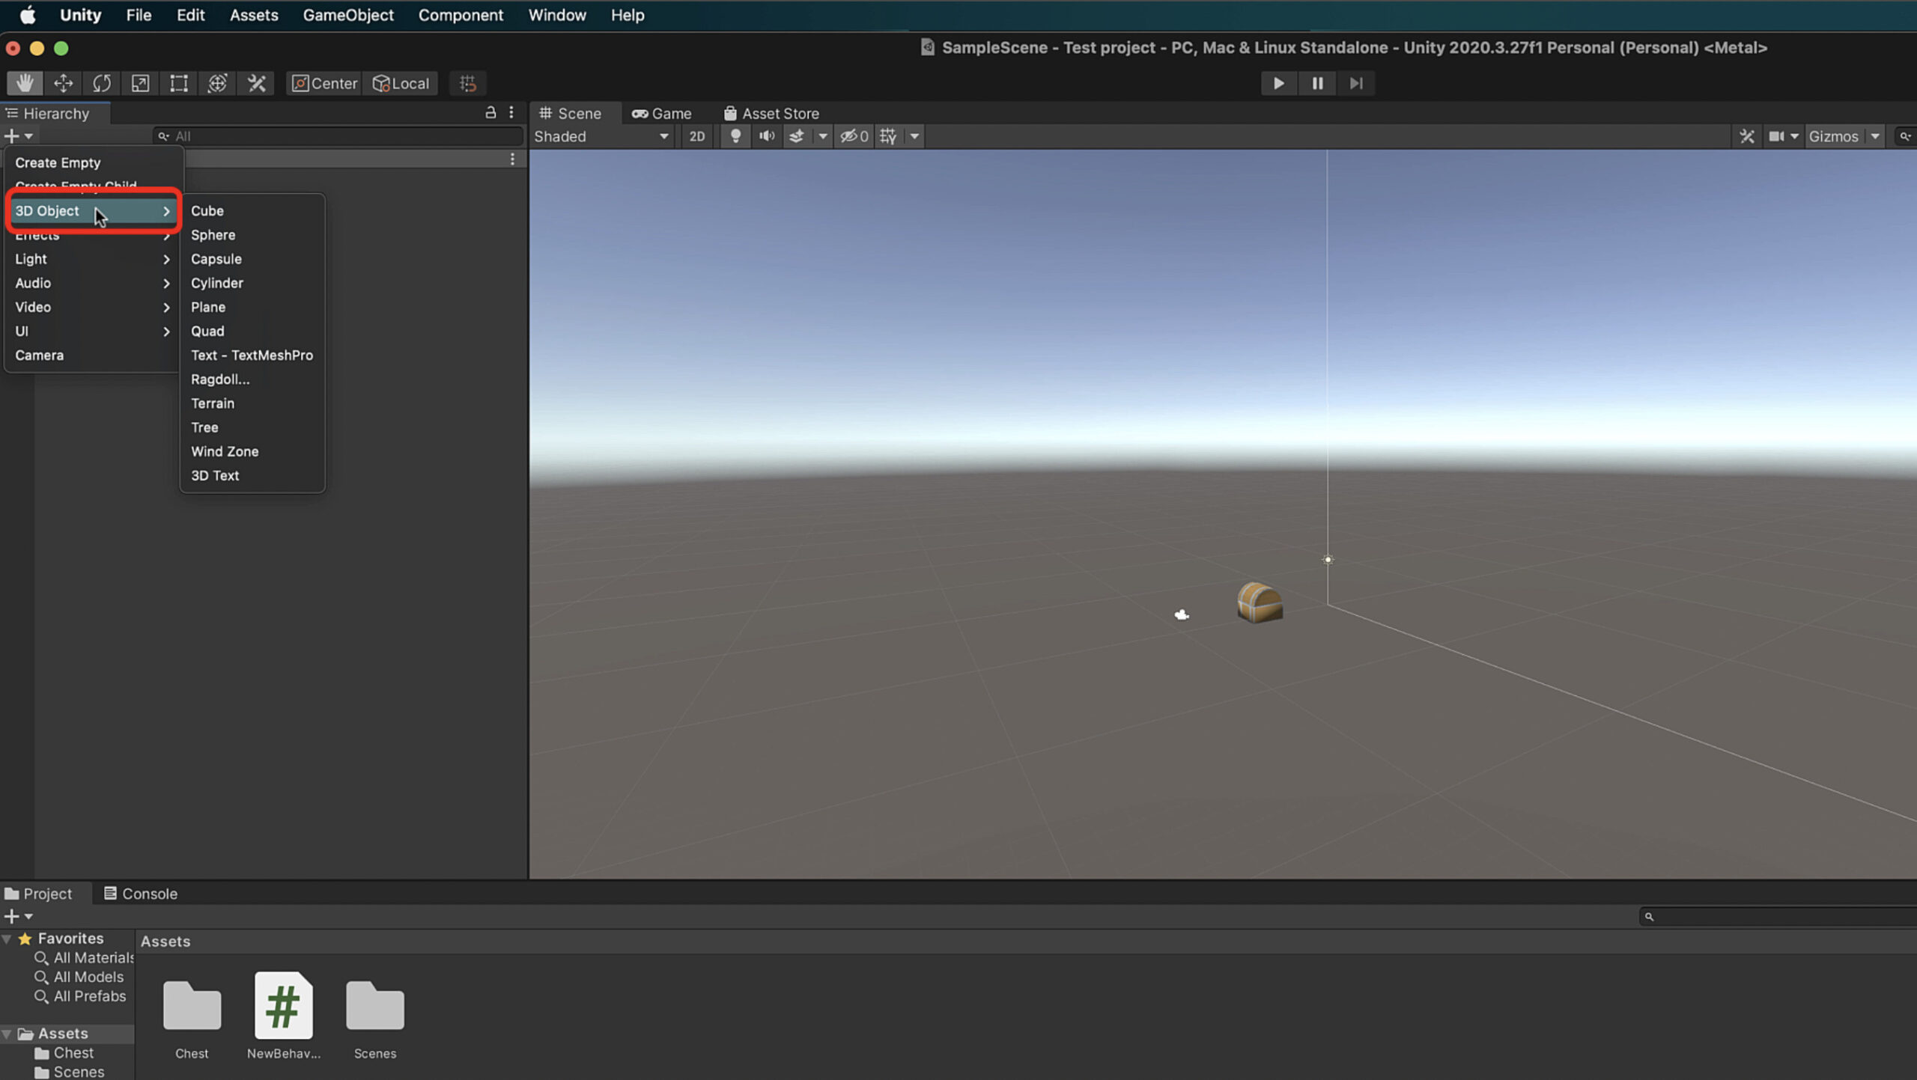This screenshot has width=1917, height=1080.
Task: Select the treasure chest in scene
Action: tap(1260, 602)
